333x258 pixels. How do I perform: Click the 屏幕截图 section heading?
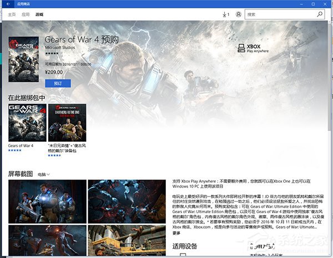click(x=21, y=174)
